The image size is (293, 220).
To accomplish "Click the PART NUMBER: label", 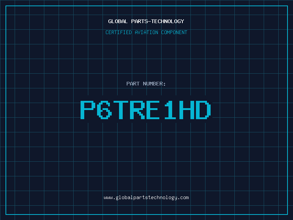I will point(146,84).
